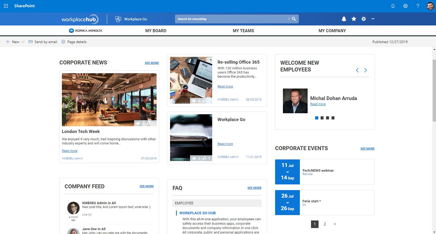
Task: Expand the 26 Jul event date chevron
Action: [287, 203]
